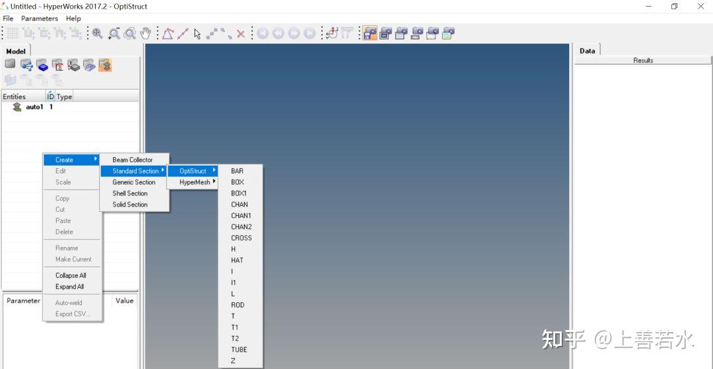Click the folder with purple generic section icon
Screen dimensions: 713x369
[x=89, y=65]
